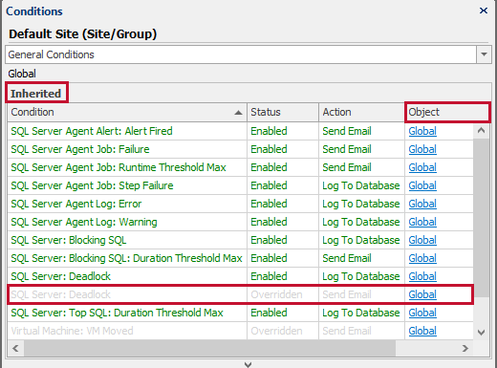Click Overridden status of VM Moved row
Image resolution: width=497 pixels, height=368 pixels.
pyautogui.click(x=276, y=331)
